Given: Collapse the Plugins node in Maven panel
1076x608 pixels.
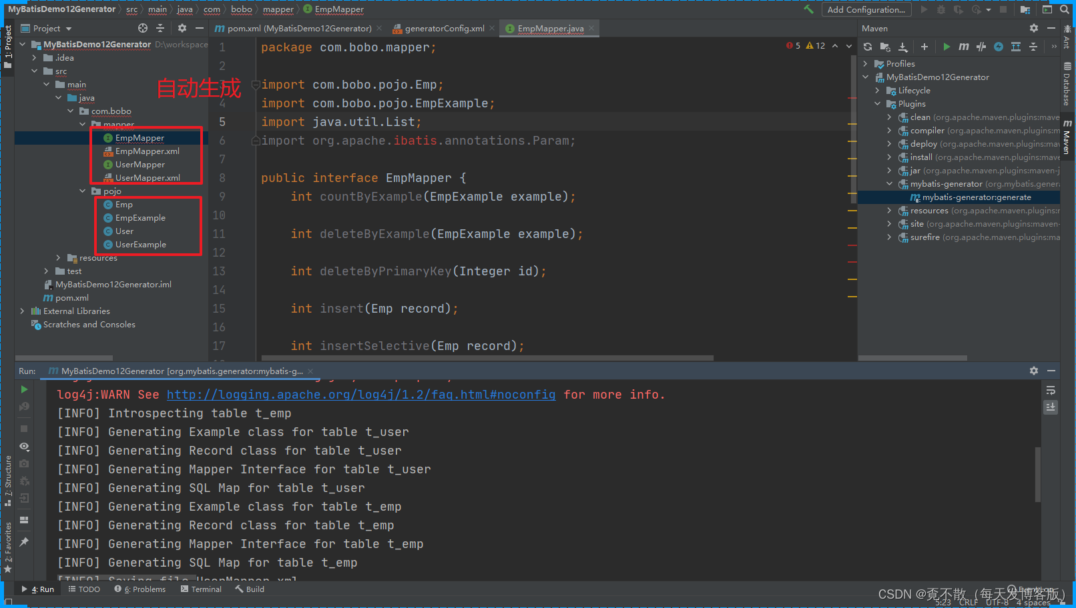Looking at the screenshot, I should (x=877, y=103).
